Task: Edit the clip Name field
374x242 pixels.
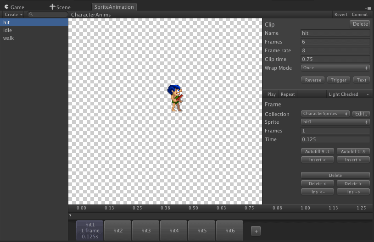Action: (x=335, y=33)
